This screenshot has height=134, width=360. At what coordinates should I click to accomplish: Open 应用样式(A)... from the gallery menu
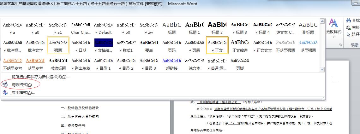click(x=23, y=93)
